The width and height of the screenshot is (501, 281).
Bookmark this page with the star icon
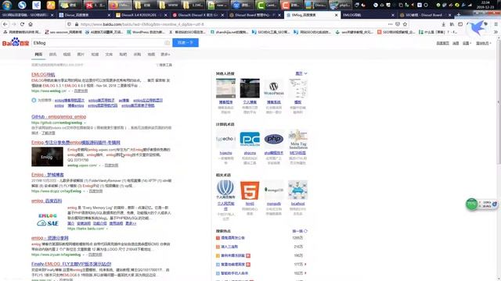405,24
